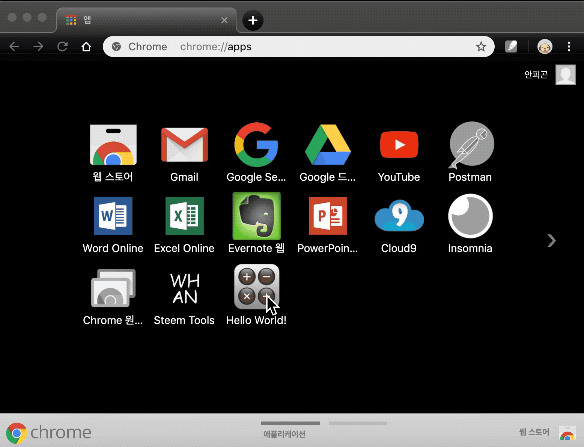Select the 앱 browser tab

coord(146,20)
